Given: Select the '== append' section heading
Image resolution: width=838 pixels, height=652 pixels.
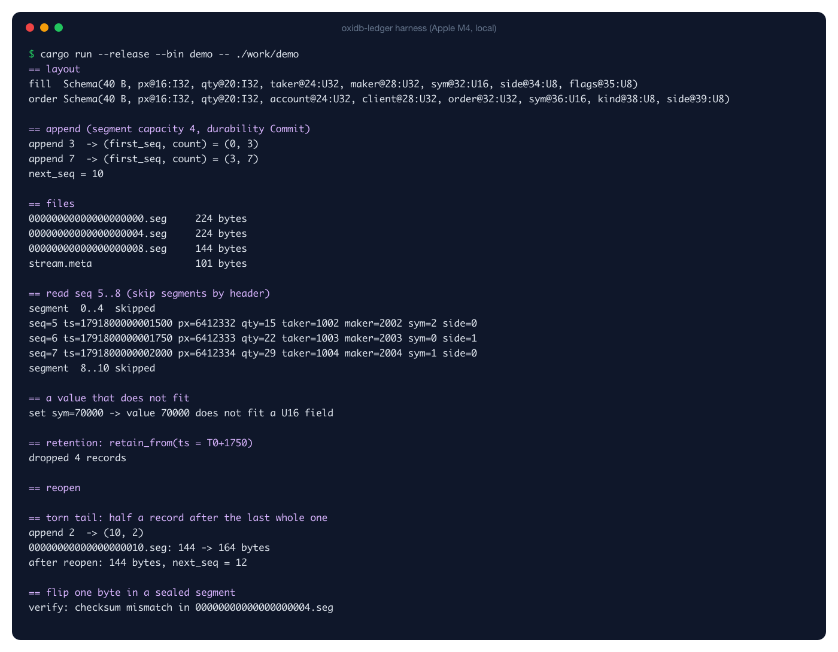Looking at the screenshot, I should point(169,129).
